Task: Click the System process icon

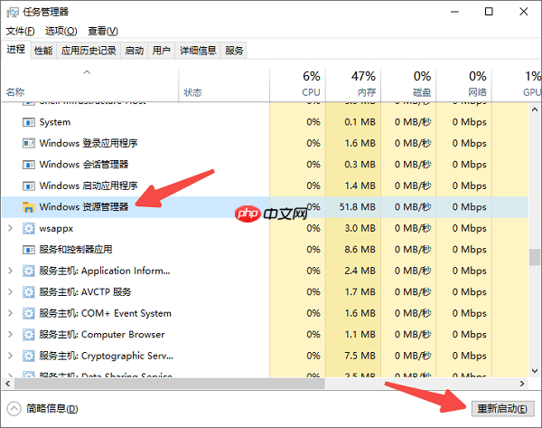Action: click(x=29, y=122)
